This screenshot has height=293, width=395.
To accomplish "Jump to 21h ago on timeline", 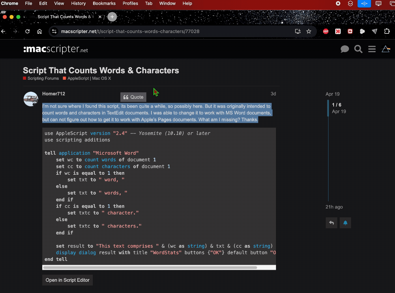I will pyautogui.click(x=334, y=207).
